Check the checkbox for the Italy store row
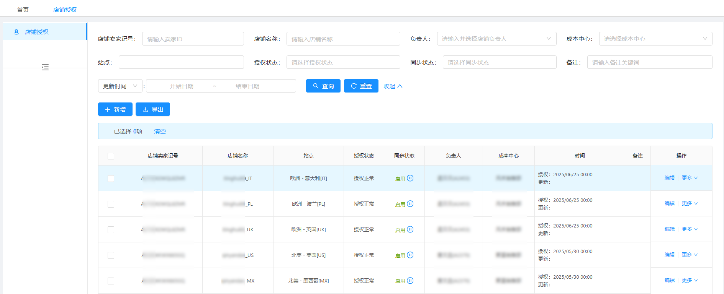The image size is (724, 294). coord(111,179)
